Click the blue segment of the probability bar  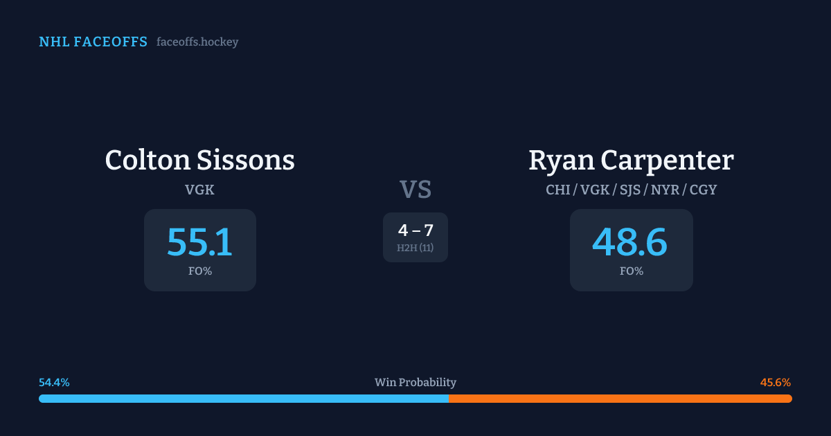tap(242, 399)
